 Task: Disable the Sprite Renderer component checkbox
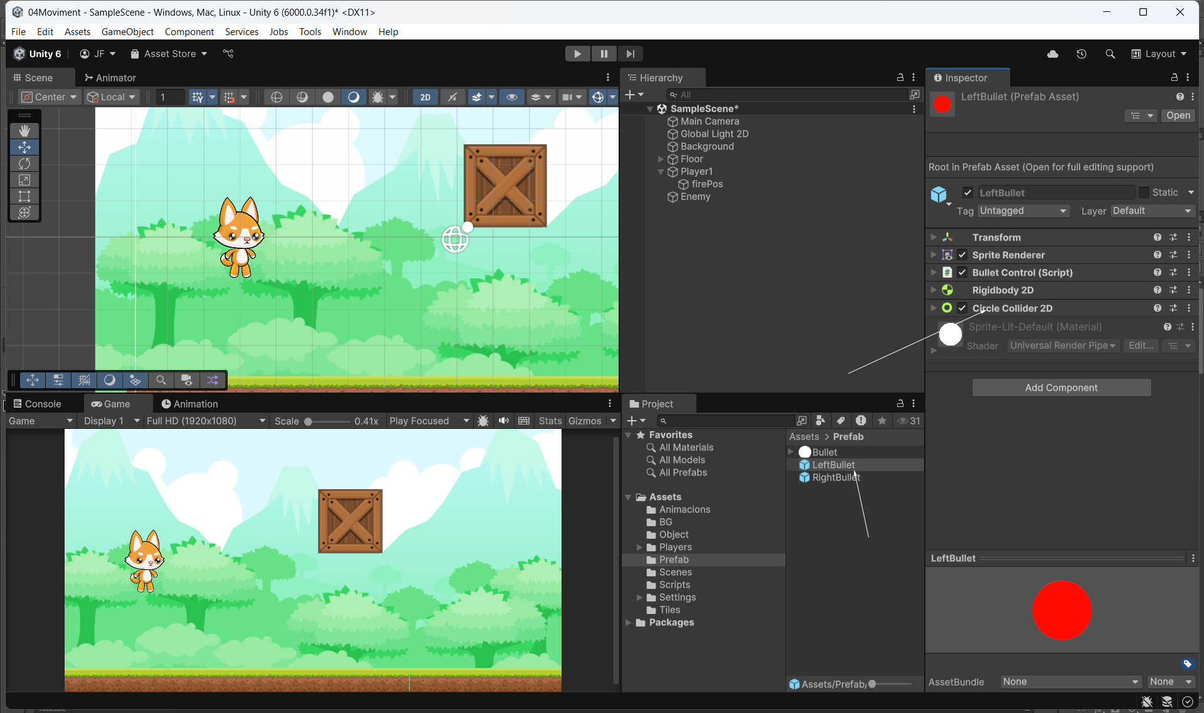(962, 255)
